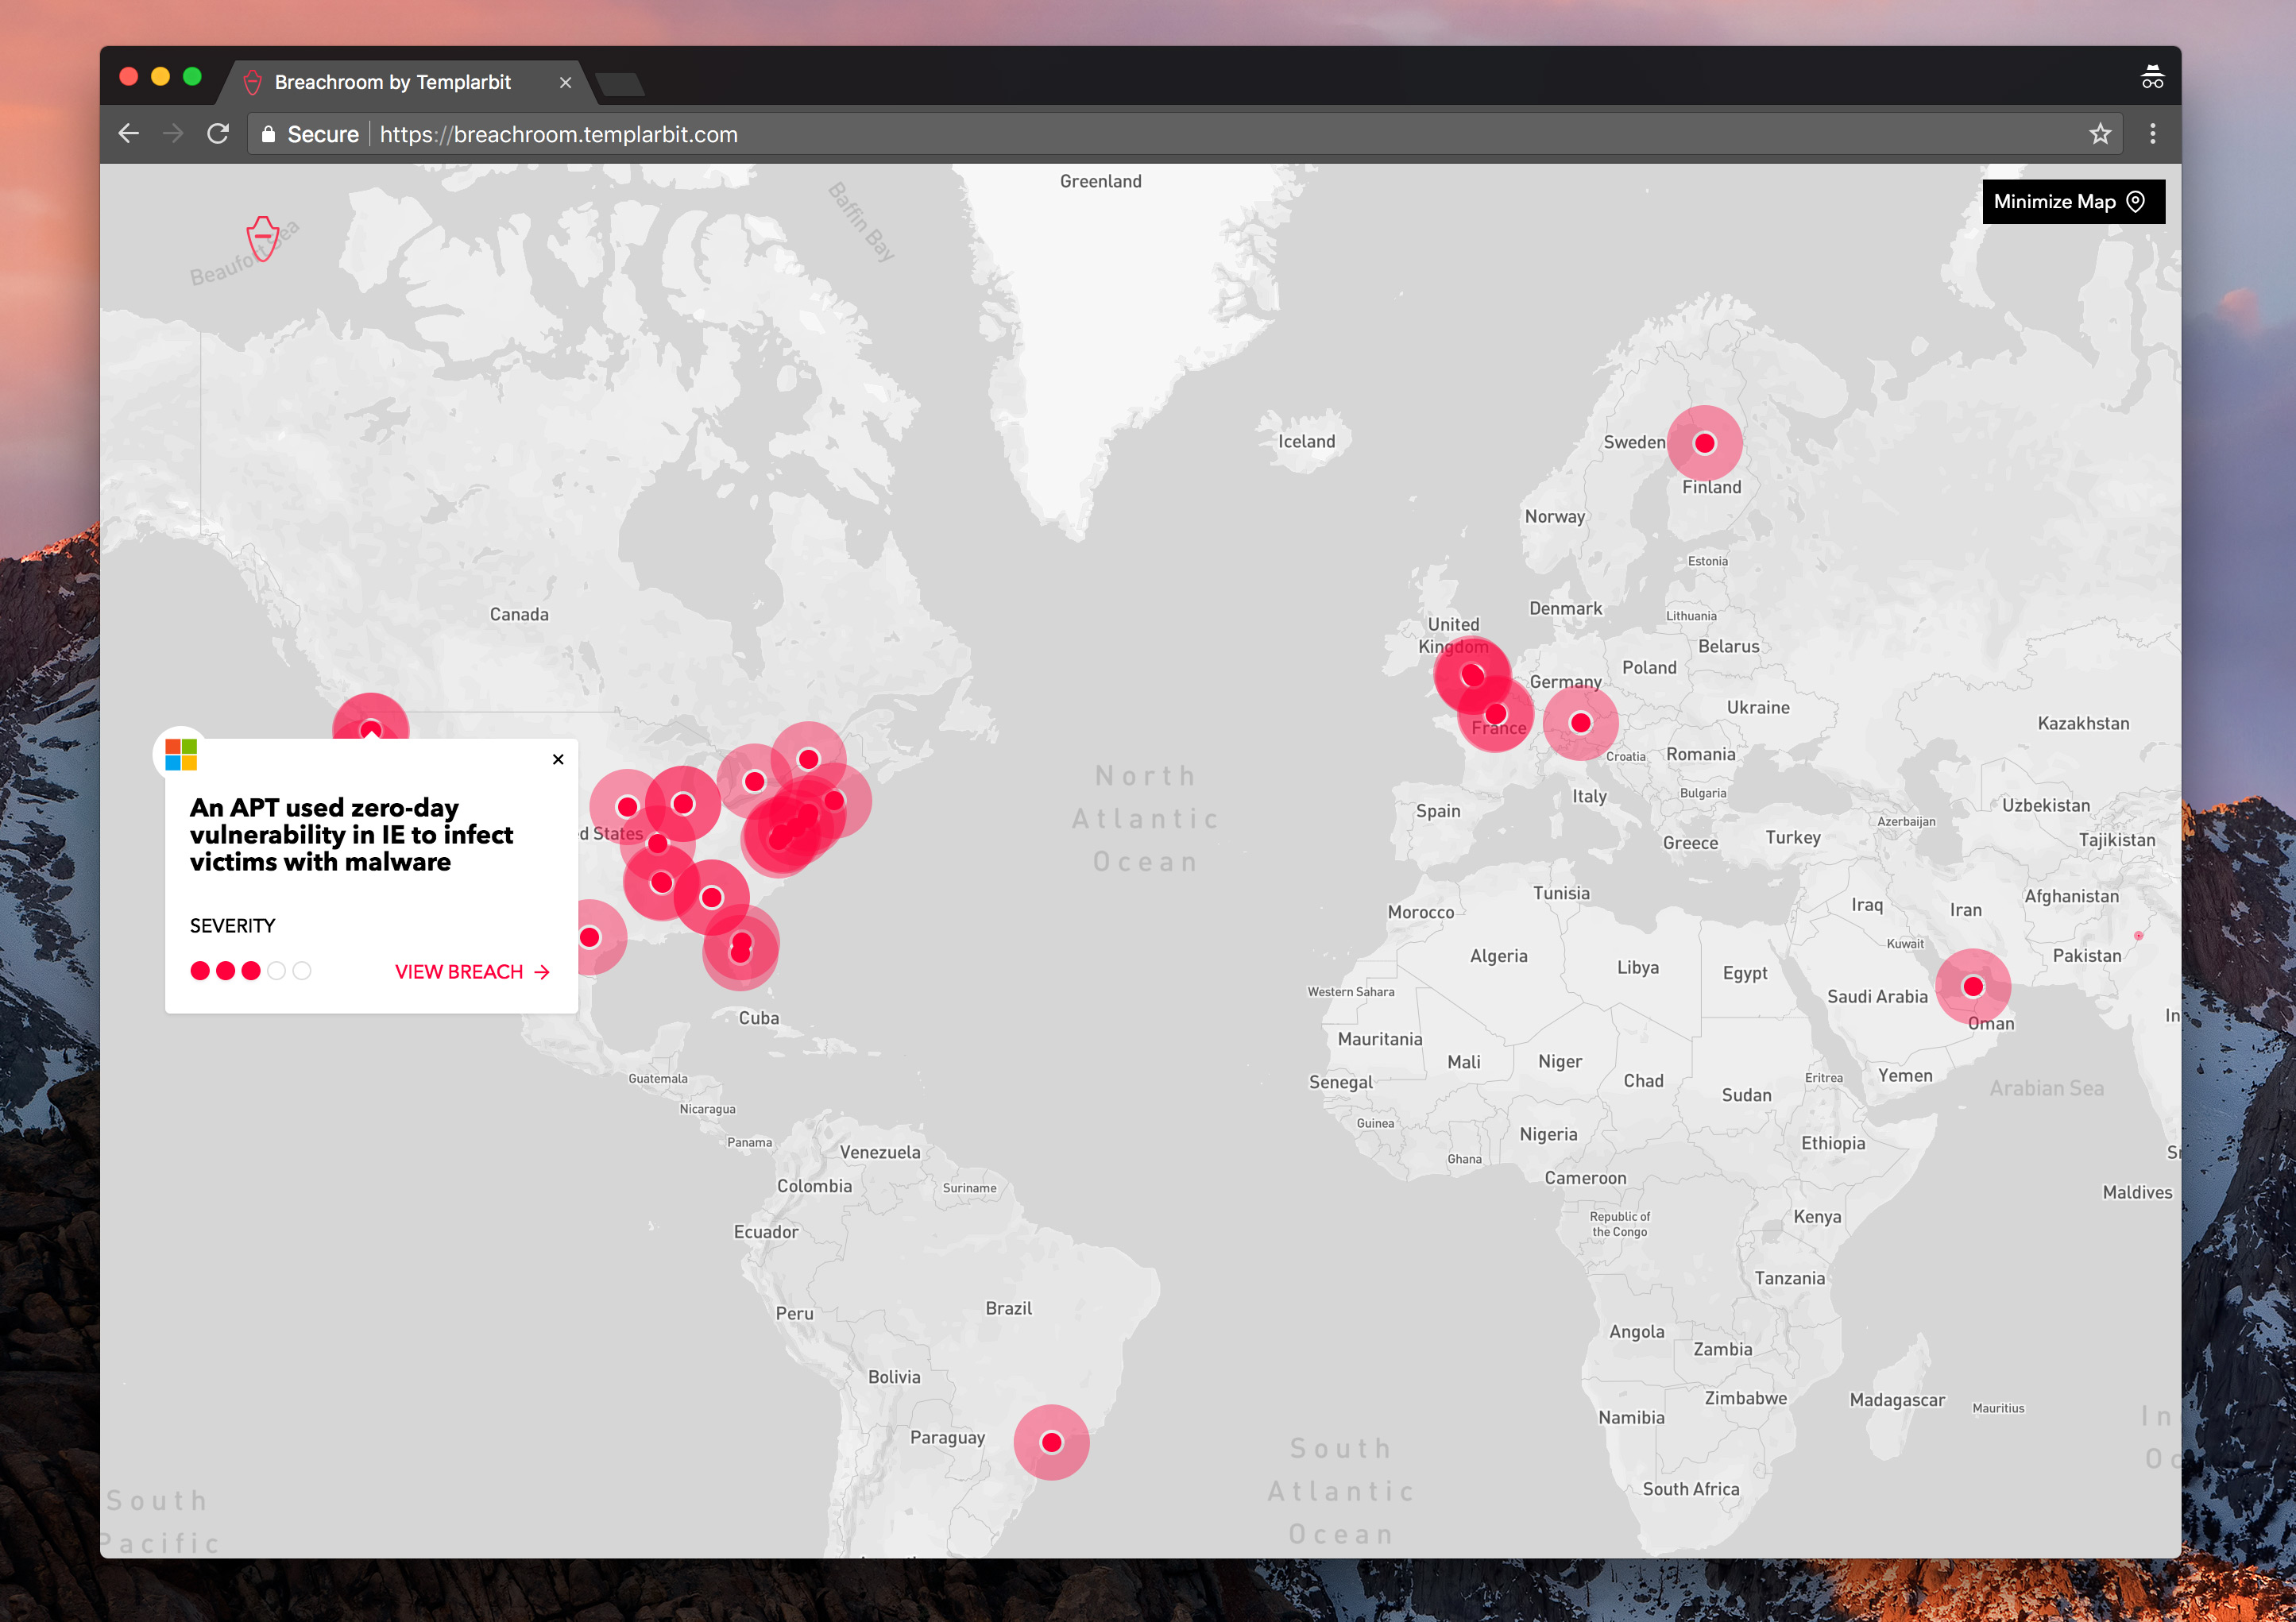Click the Templarbit shield logo on map
Viewport: 2296px width, 1622px height.
[262, 239]
